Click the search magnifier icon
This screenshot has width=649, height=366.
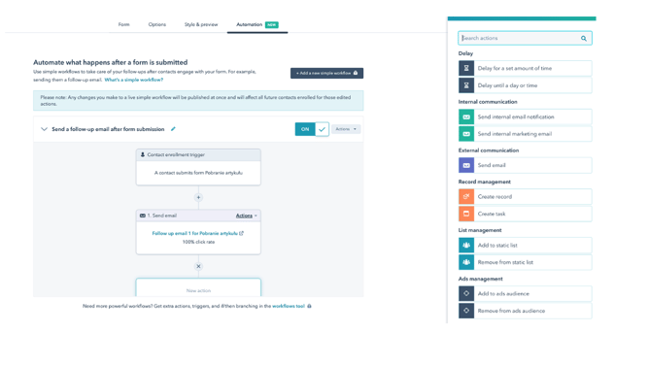584,39
